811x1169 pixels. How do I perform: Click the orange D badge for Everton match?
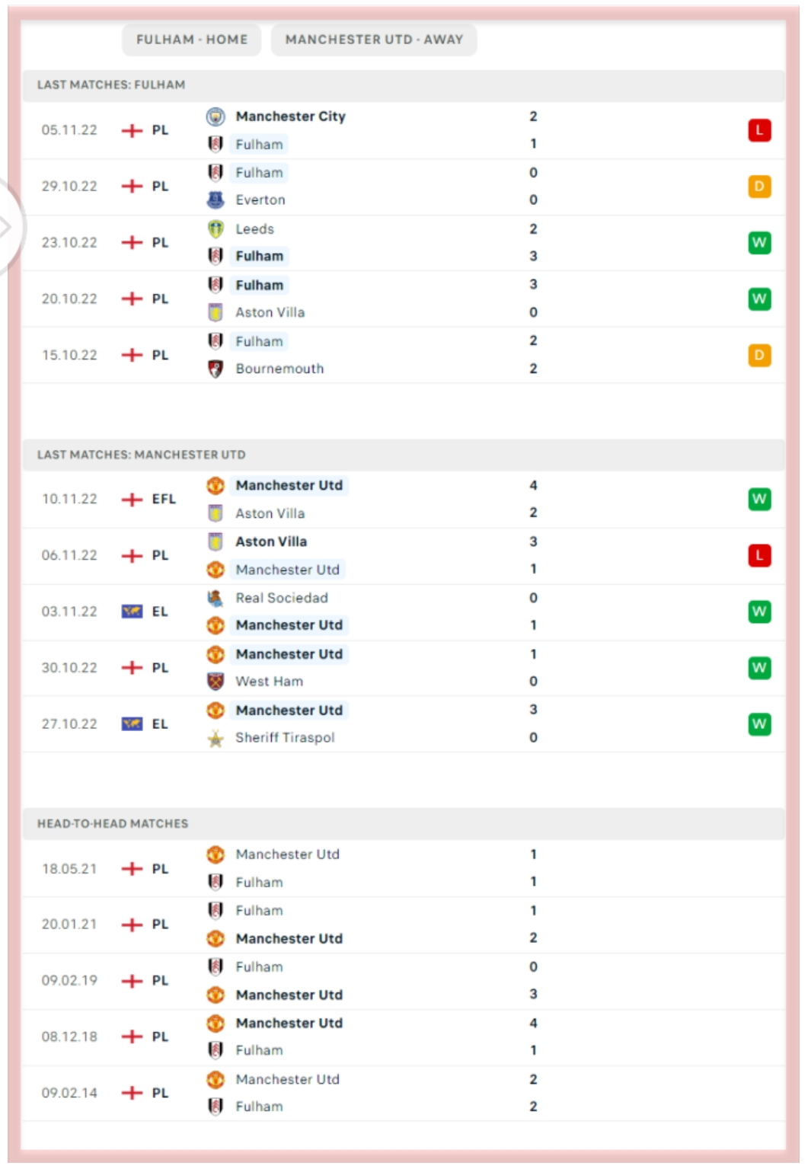pyautogui.click(x=759, y=187)
